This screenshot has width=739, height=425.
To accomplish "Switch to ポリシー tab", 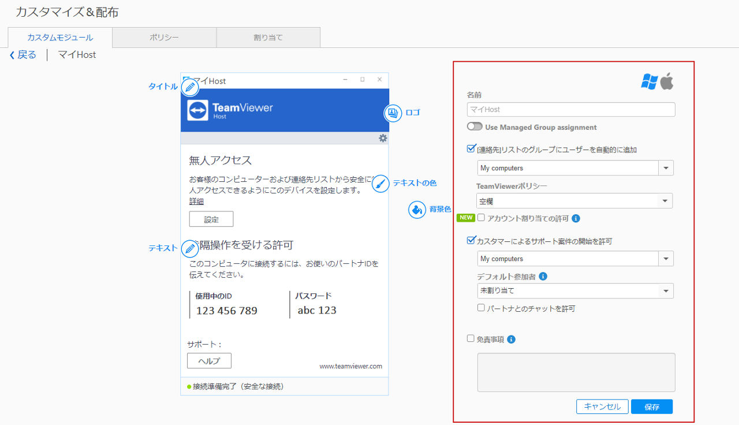I will click(165, 38).
